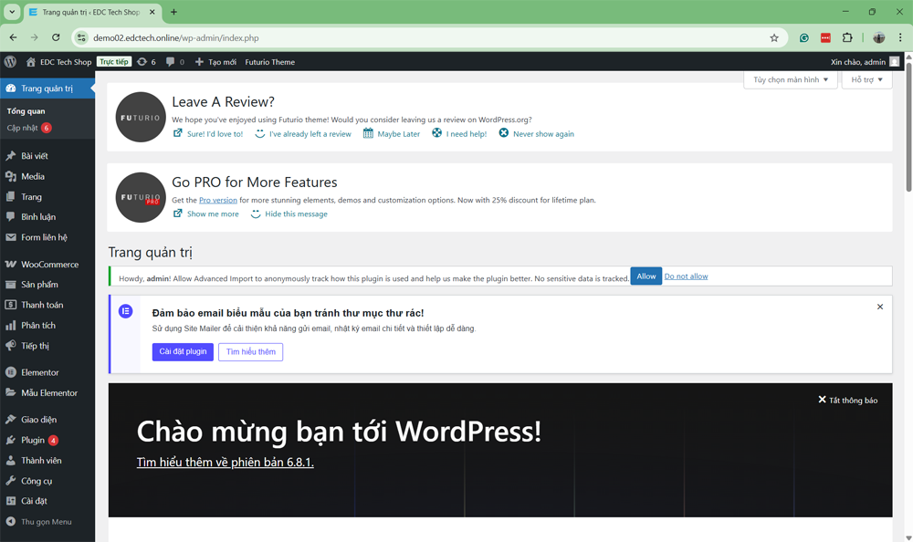Click the Mẫu Elementor folder icon

coord(10,392)
